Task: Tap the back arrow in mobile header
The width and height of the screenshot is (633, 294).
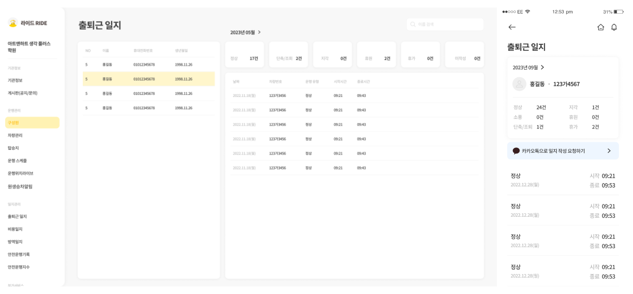Action: point(512,27)
